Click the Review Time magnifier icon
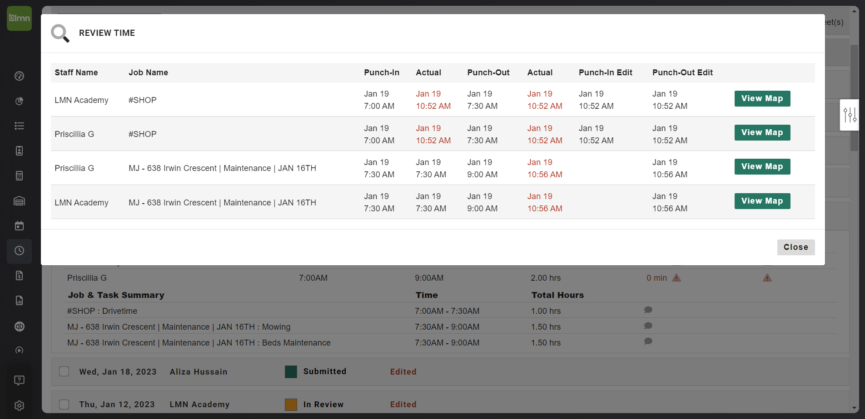This screenshot has height=419, width=865. pyautogui.click(x=60, y=33)
